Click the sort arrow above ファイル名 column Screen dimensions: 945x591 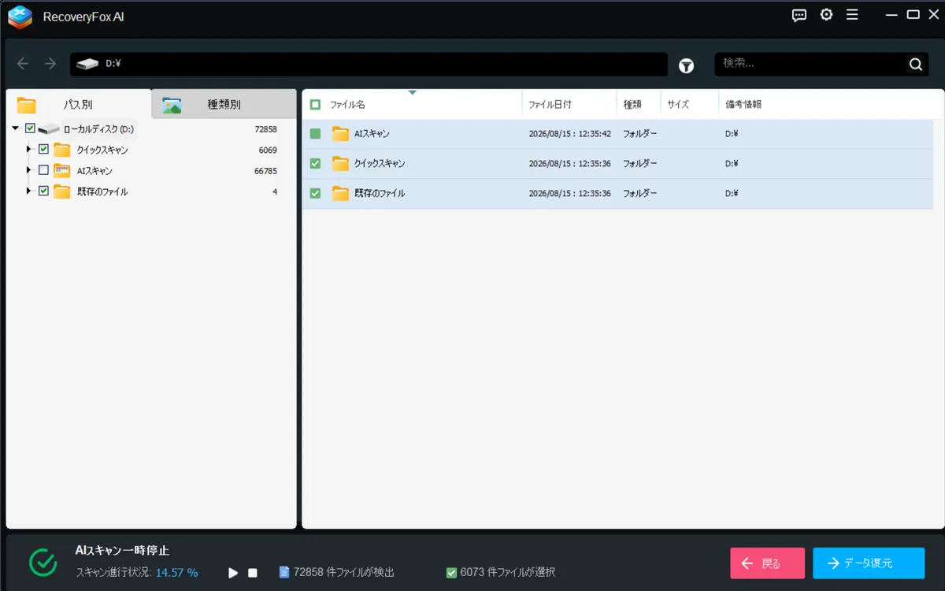412,92
